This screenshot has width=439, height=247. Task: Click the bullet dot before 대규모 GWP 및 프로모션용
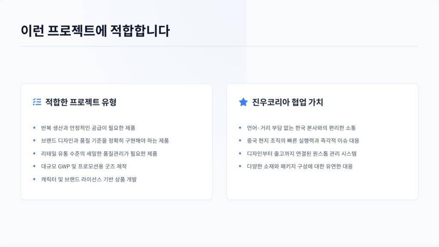click(x=34, y=166)
